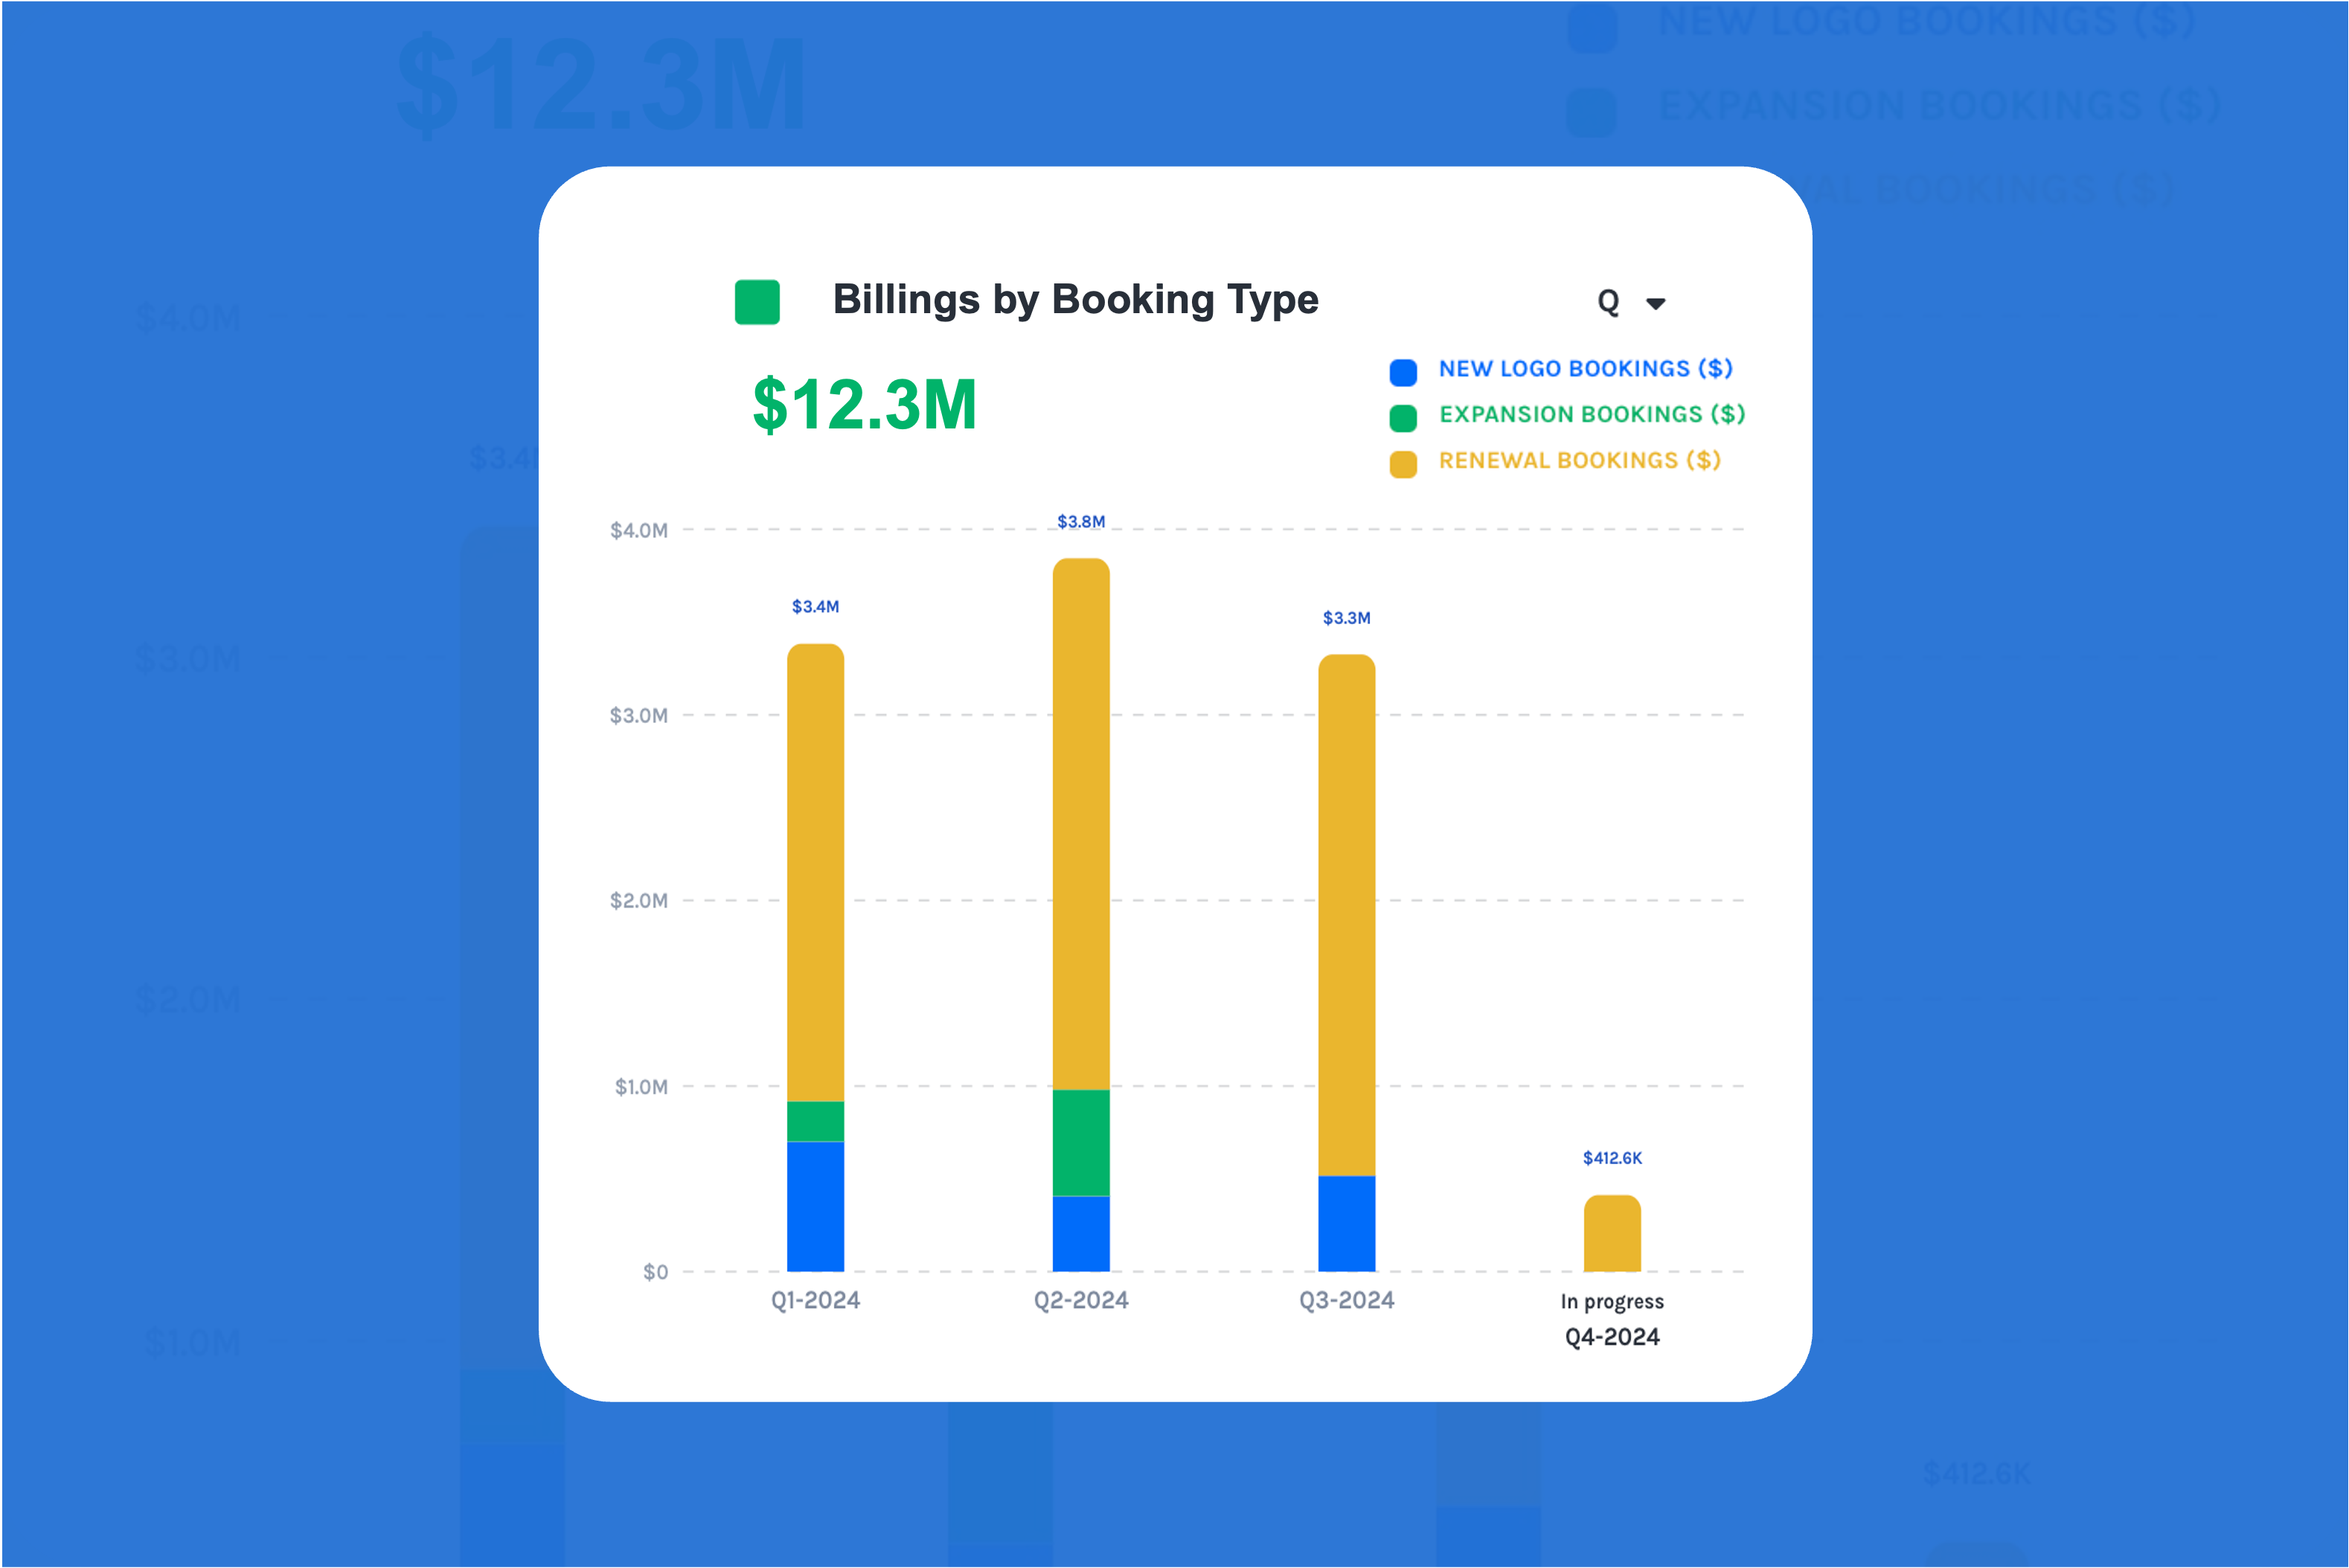
Task: Toggle the Renewal Bookings legend swatch
Action: click(1403, 464)
